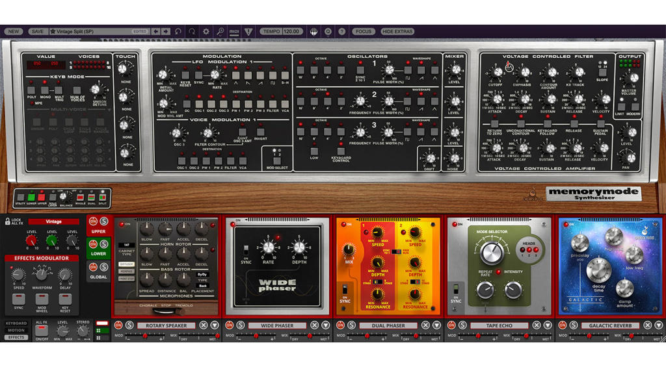Toggle the All FX on/off button
Screen dimensions: 666x367
pos(41,330)
